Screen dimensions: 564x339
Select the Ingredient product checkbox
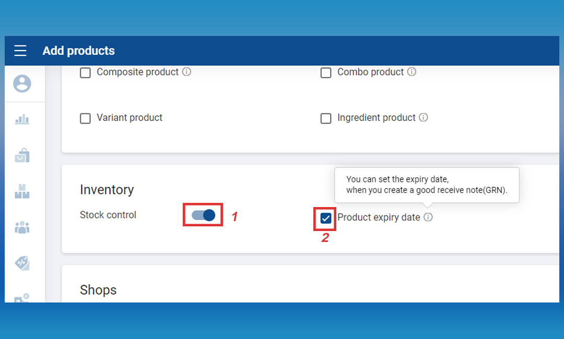pyautogui.click(x=326, y=118)
